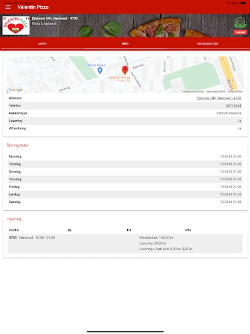This screenshot has height=334, width=250.
Task: Select Torsdag opening hours row
Action: 125,179
